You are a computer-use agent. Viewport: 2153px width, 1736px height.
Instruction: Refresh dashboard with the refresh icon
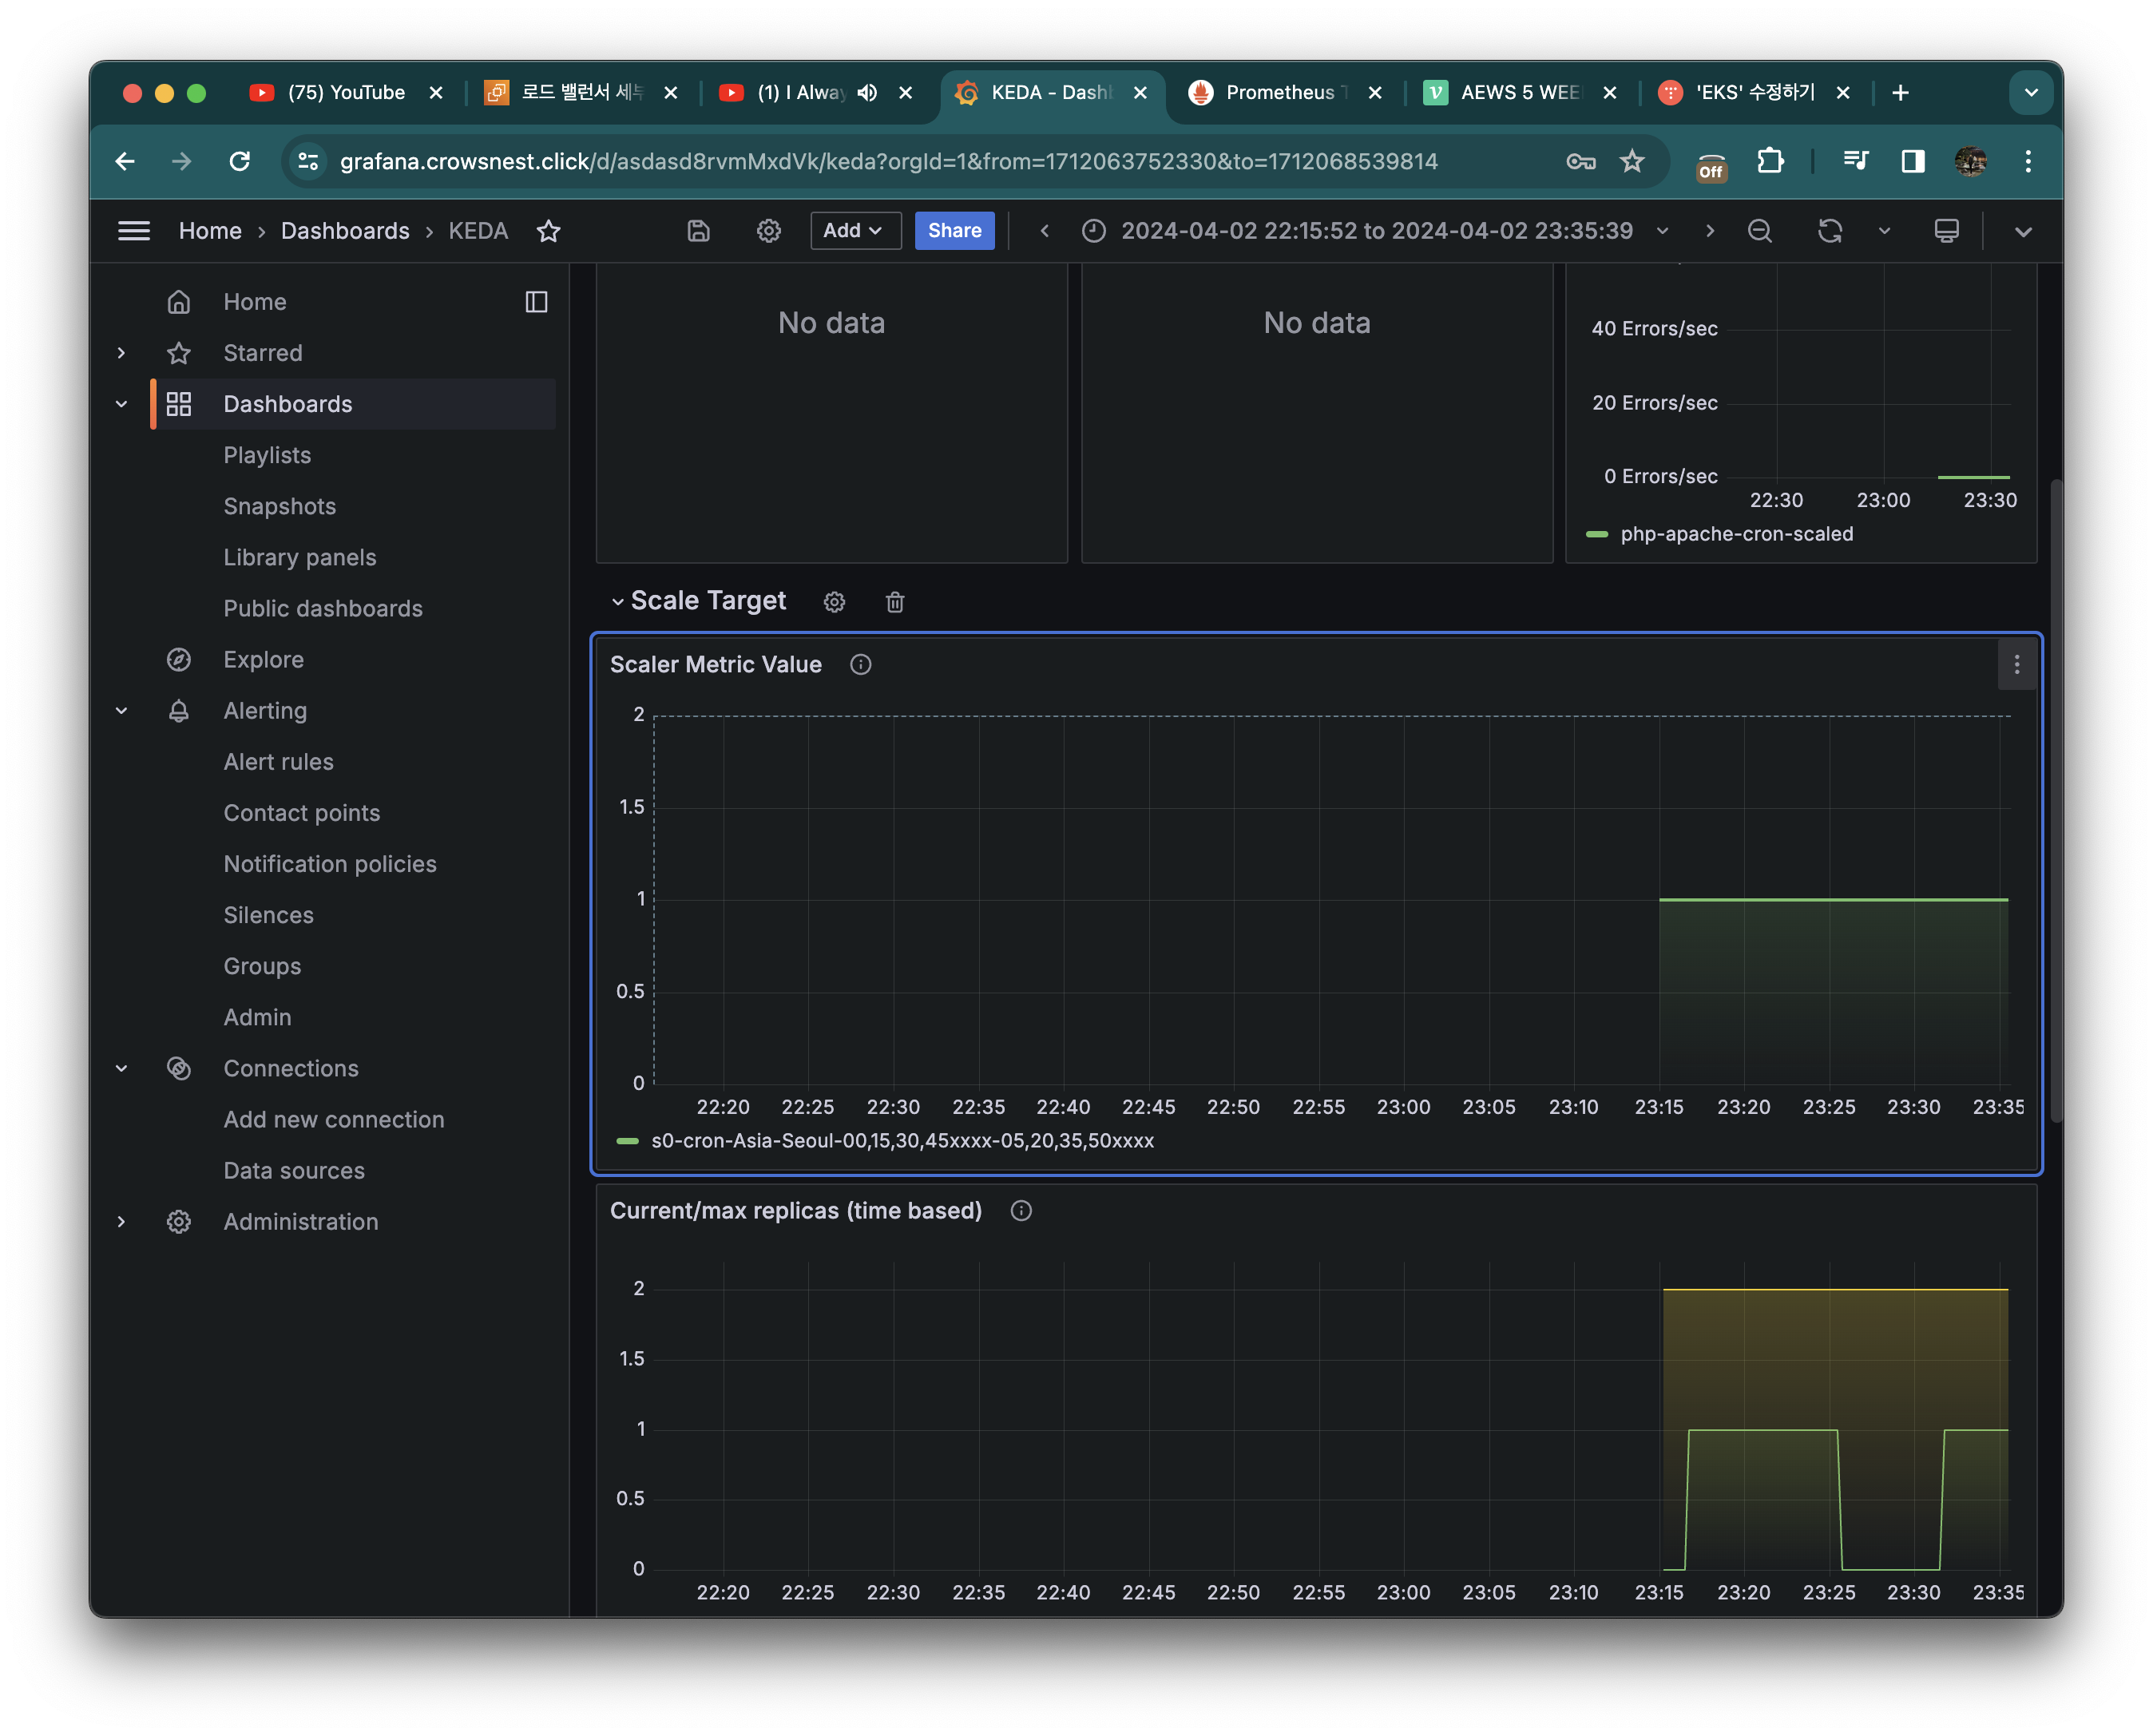click(x=1829, y=231)
